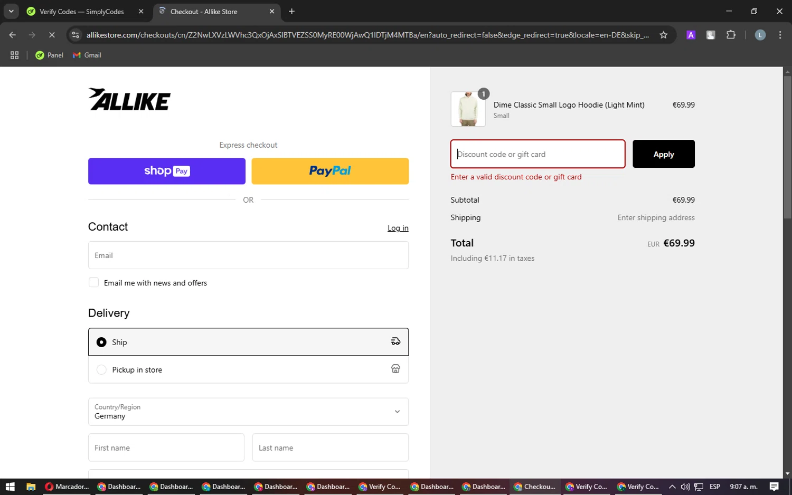Pay with PayPal express checkout
Screen dimensions: 792x495
[330, 171]
